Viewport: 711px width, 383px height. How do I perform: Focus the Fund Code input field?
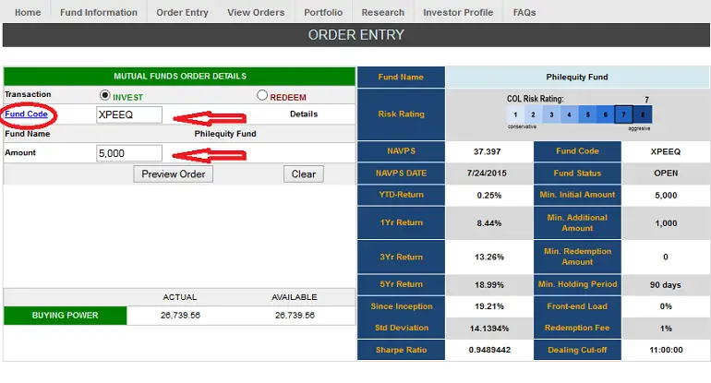129,114
